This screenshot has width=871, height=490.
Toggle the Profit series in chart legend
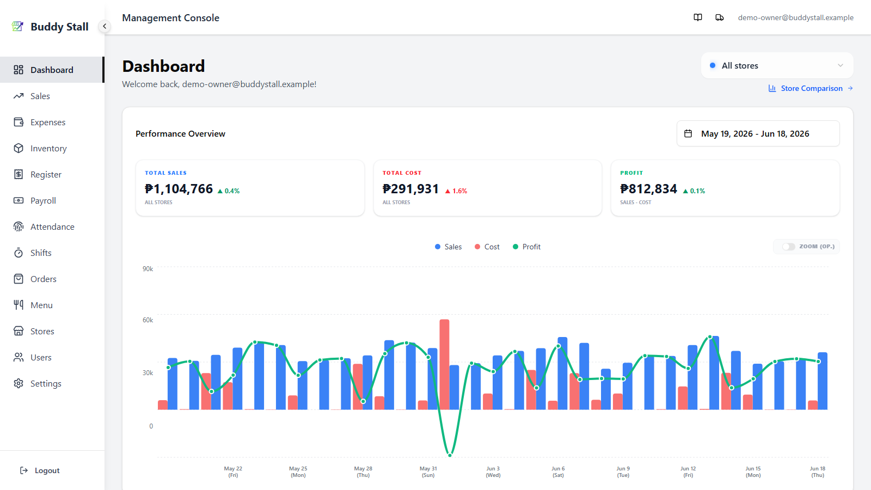point(526,247)
